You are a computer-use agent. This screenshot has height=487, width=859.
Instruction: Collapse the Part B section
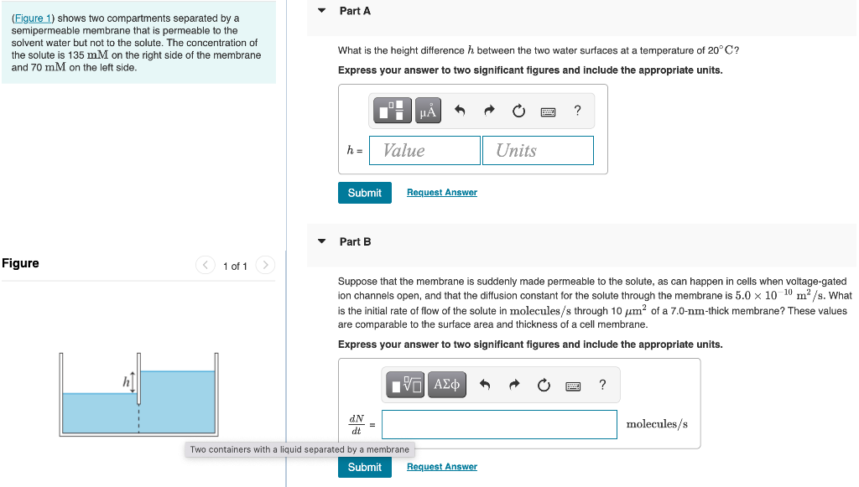(x=321, y=241)
